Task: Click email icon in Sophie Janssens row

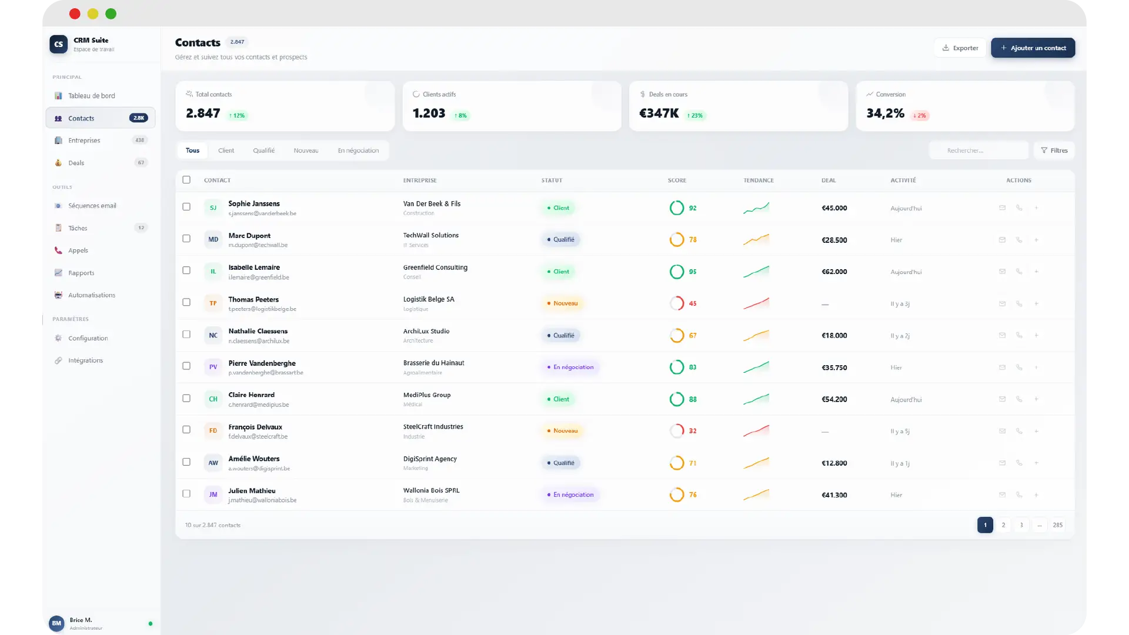Action: [x=1002, y=208]
